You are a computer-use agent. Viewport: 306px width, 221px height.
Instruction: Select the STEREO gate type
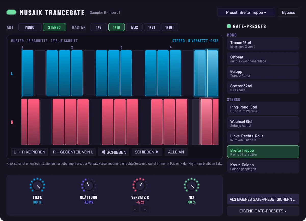pos(54,27)
